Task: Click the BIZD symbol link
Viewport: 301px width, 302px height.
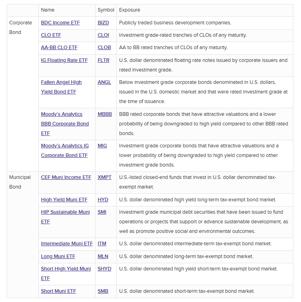Action: [103, 23]
